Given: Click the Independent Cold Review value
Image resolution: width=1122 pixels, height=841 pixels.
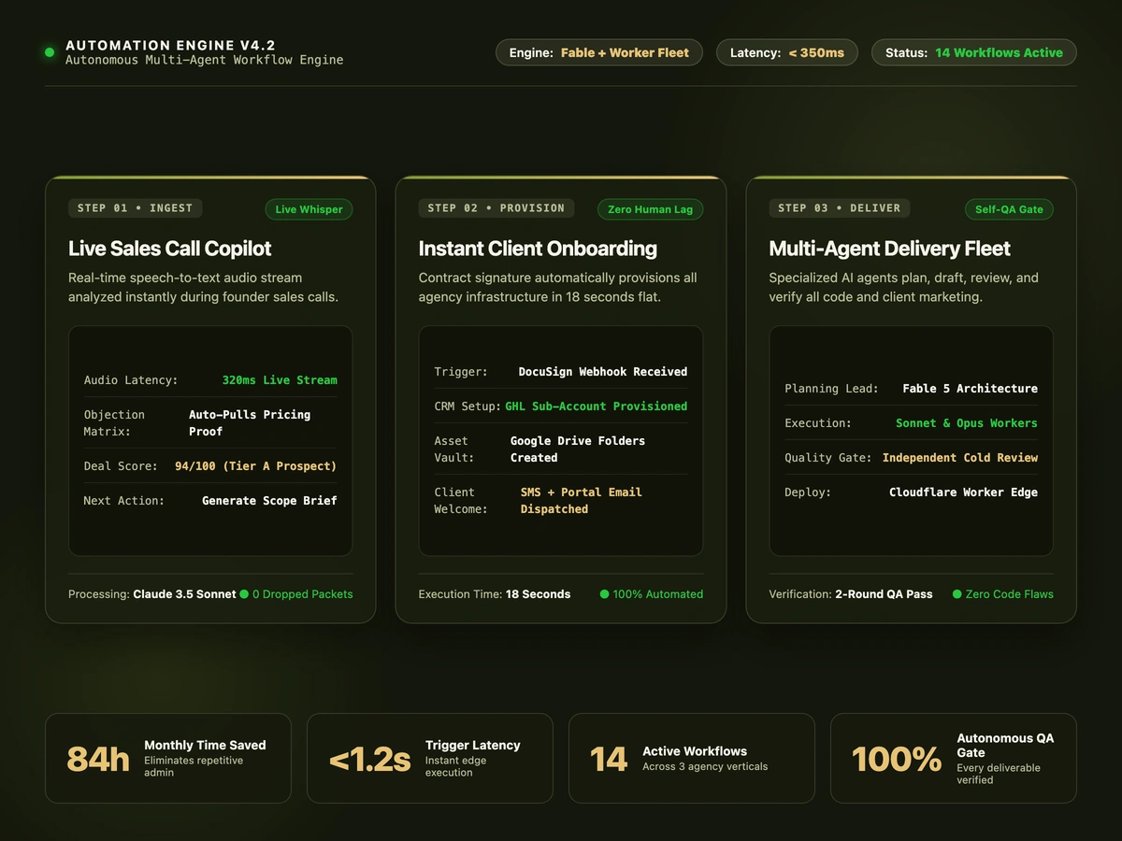Looking at the screenshot, I should pyautogui.click(x=960, y=458).
